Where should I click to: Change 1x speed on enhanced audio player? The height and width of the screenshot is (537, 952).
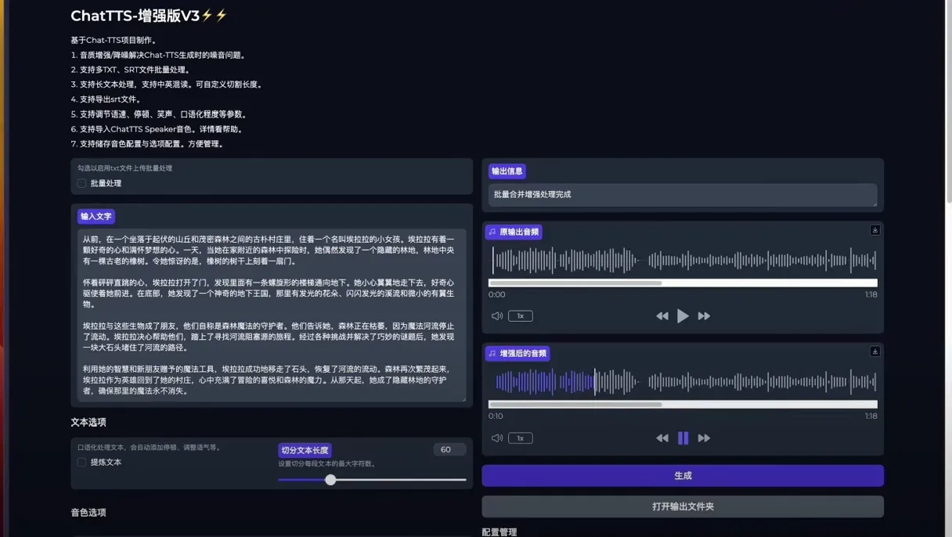point(521,438)
